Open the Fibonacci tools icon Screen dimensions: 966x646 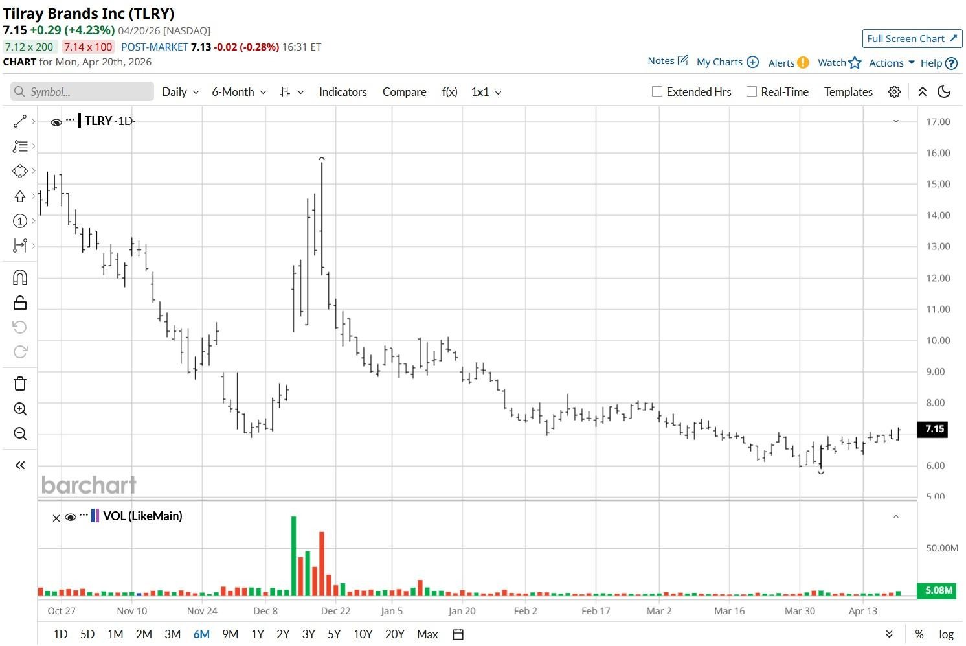(x=20, y=146)
